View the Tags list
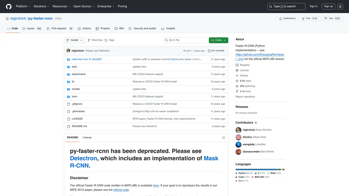Screen dimensions: 349x196 (110, 40)
